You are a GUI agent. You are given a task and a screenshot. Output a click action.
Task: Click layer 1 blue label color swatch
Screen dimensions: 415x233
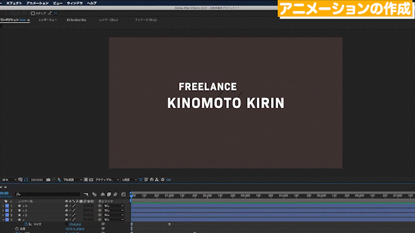[7, 206]
